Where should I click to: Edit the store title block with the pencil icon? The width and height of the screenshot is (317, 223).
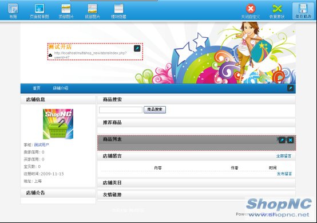(137, 48)
